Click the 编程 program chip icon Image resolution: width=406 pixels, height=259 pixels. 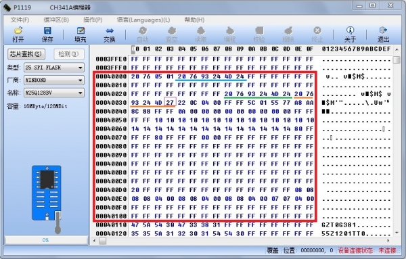click(x=229, y=34)
